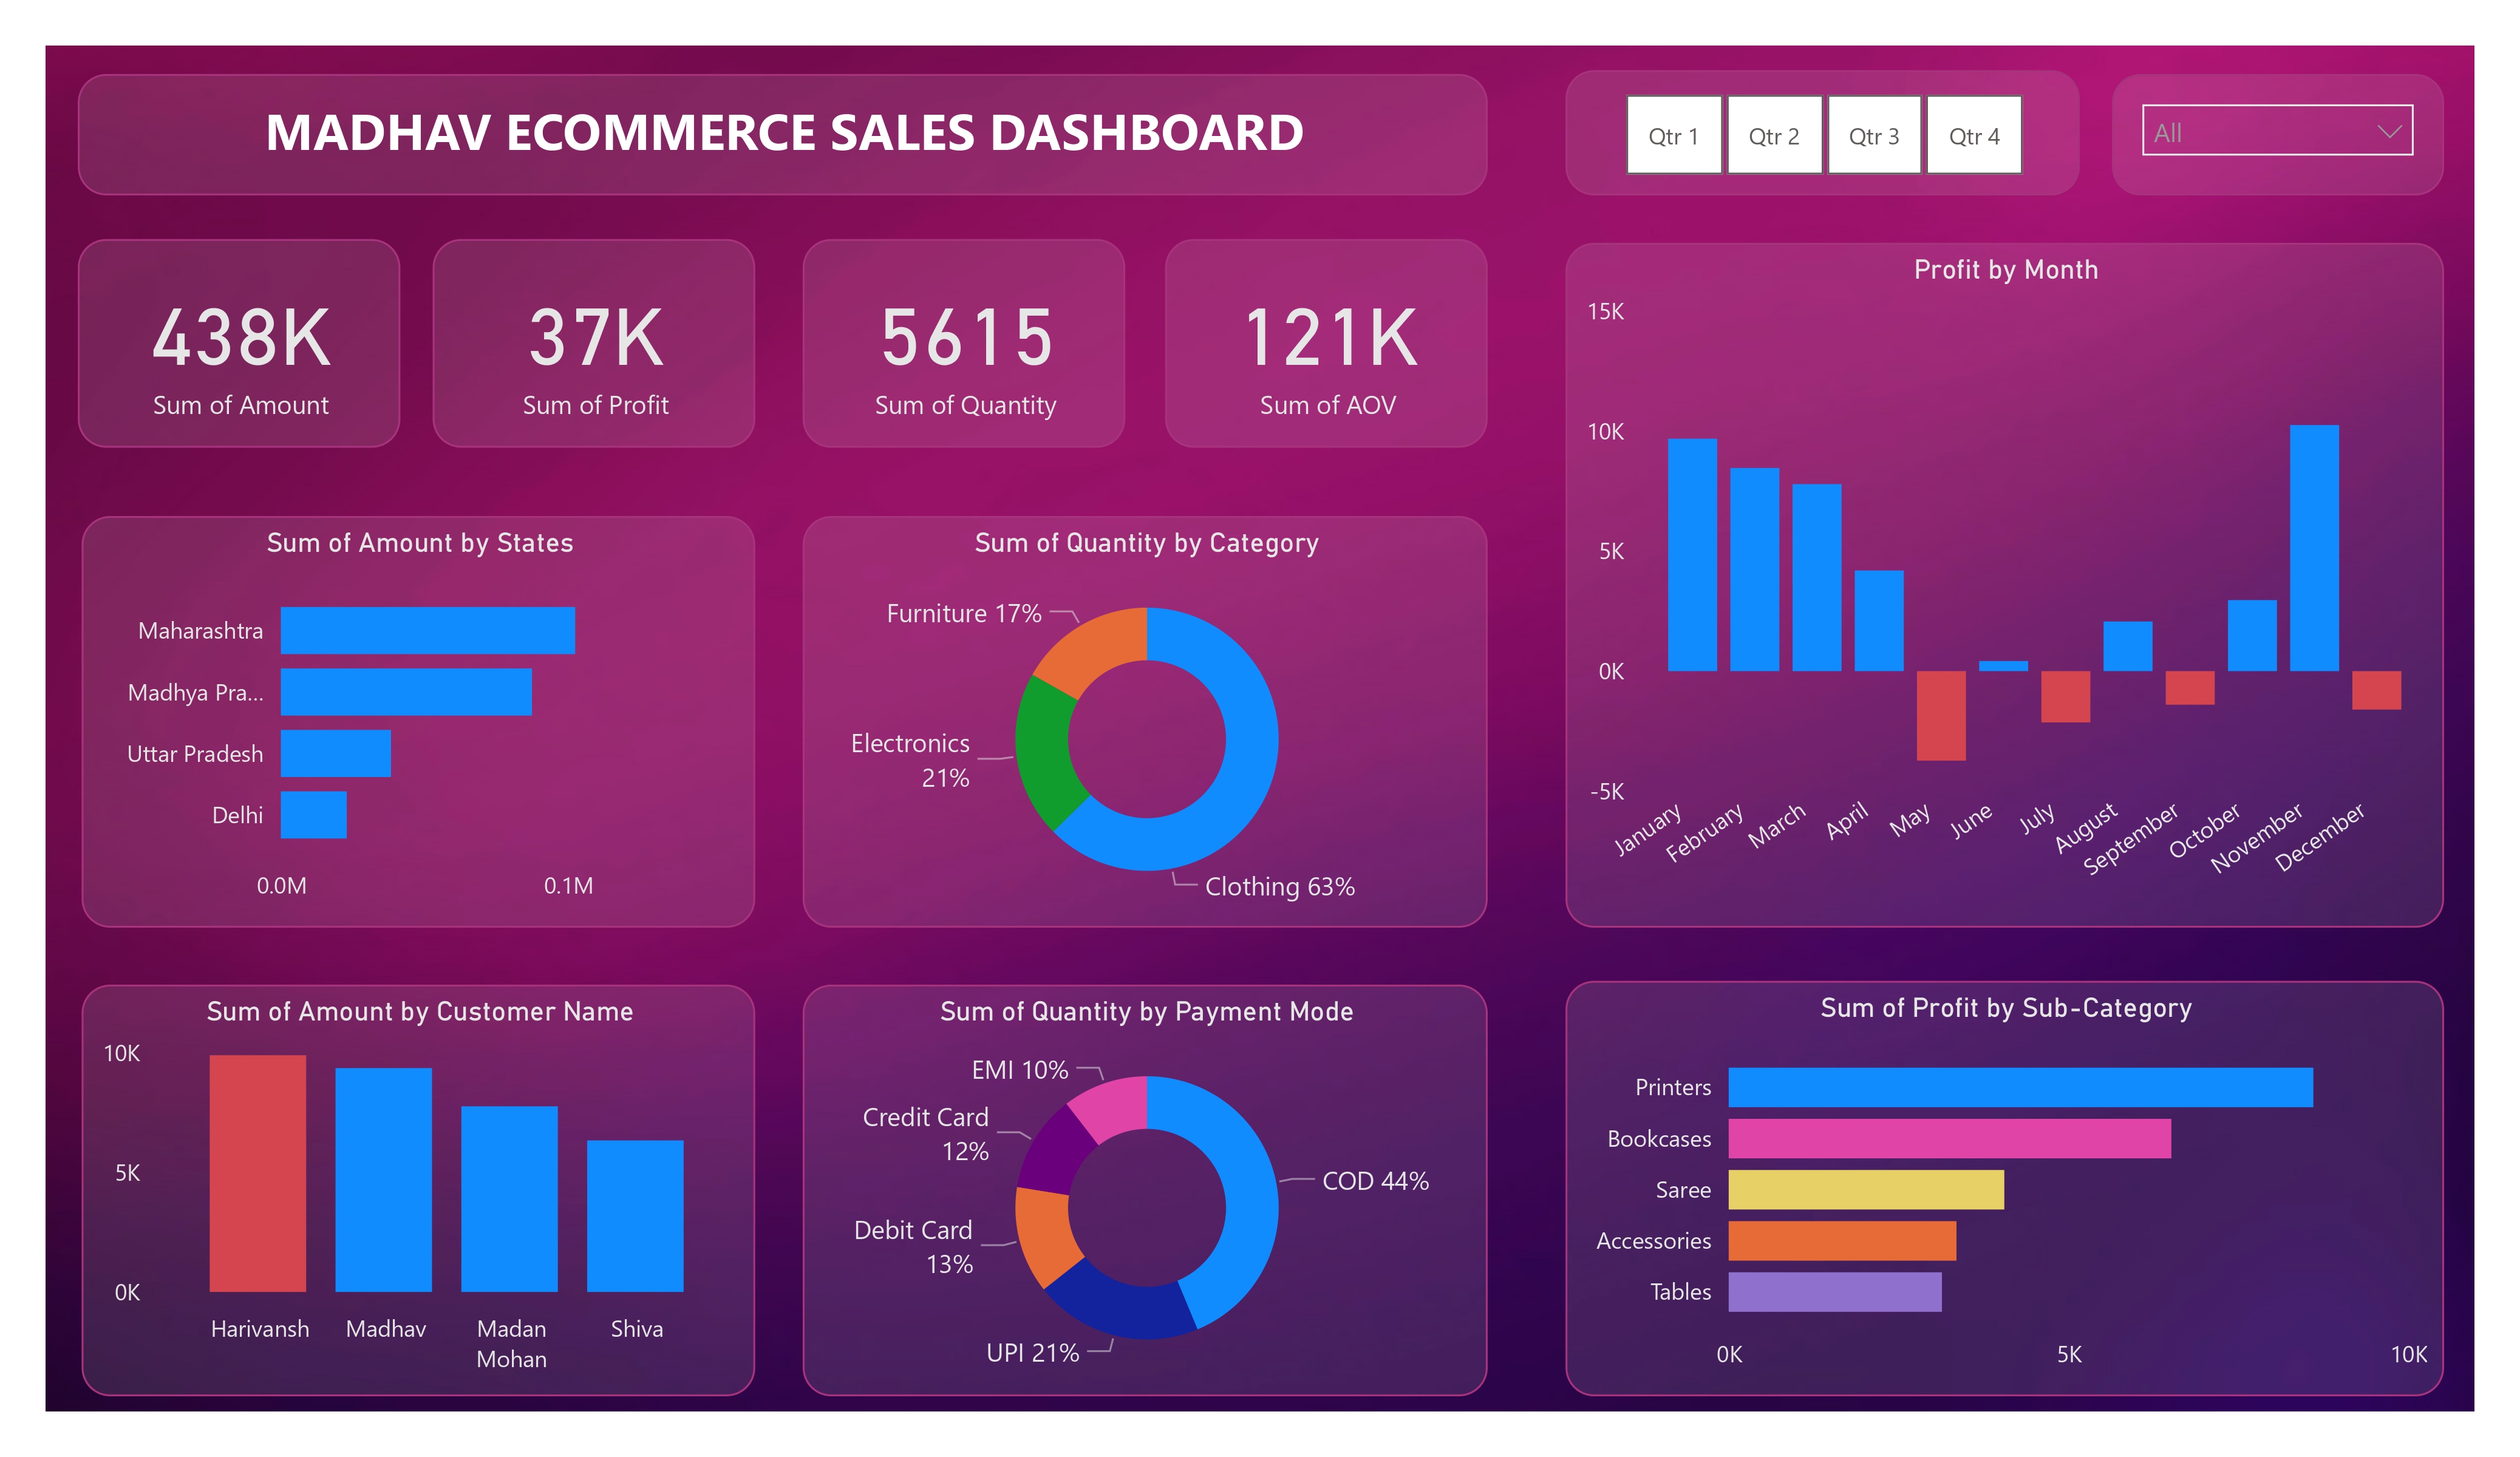Select the Shiva customer bar
The width and height of the screenshot is (2520, 1457).
635,1216
